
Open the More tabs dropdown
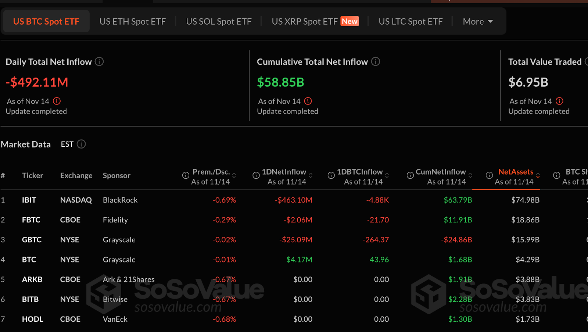coord(478,22)
